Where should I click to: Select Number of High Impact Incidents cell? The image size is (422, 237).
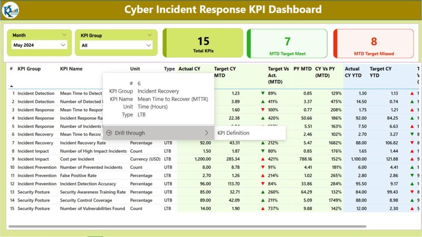[93, 151]
